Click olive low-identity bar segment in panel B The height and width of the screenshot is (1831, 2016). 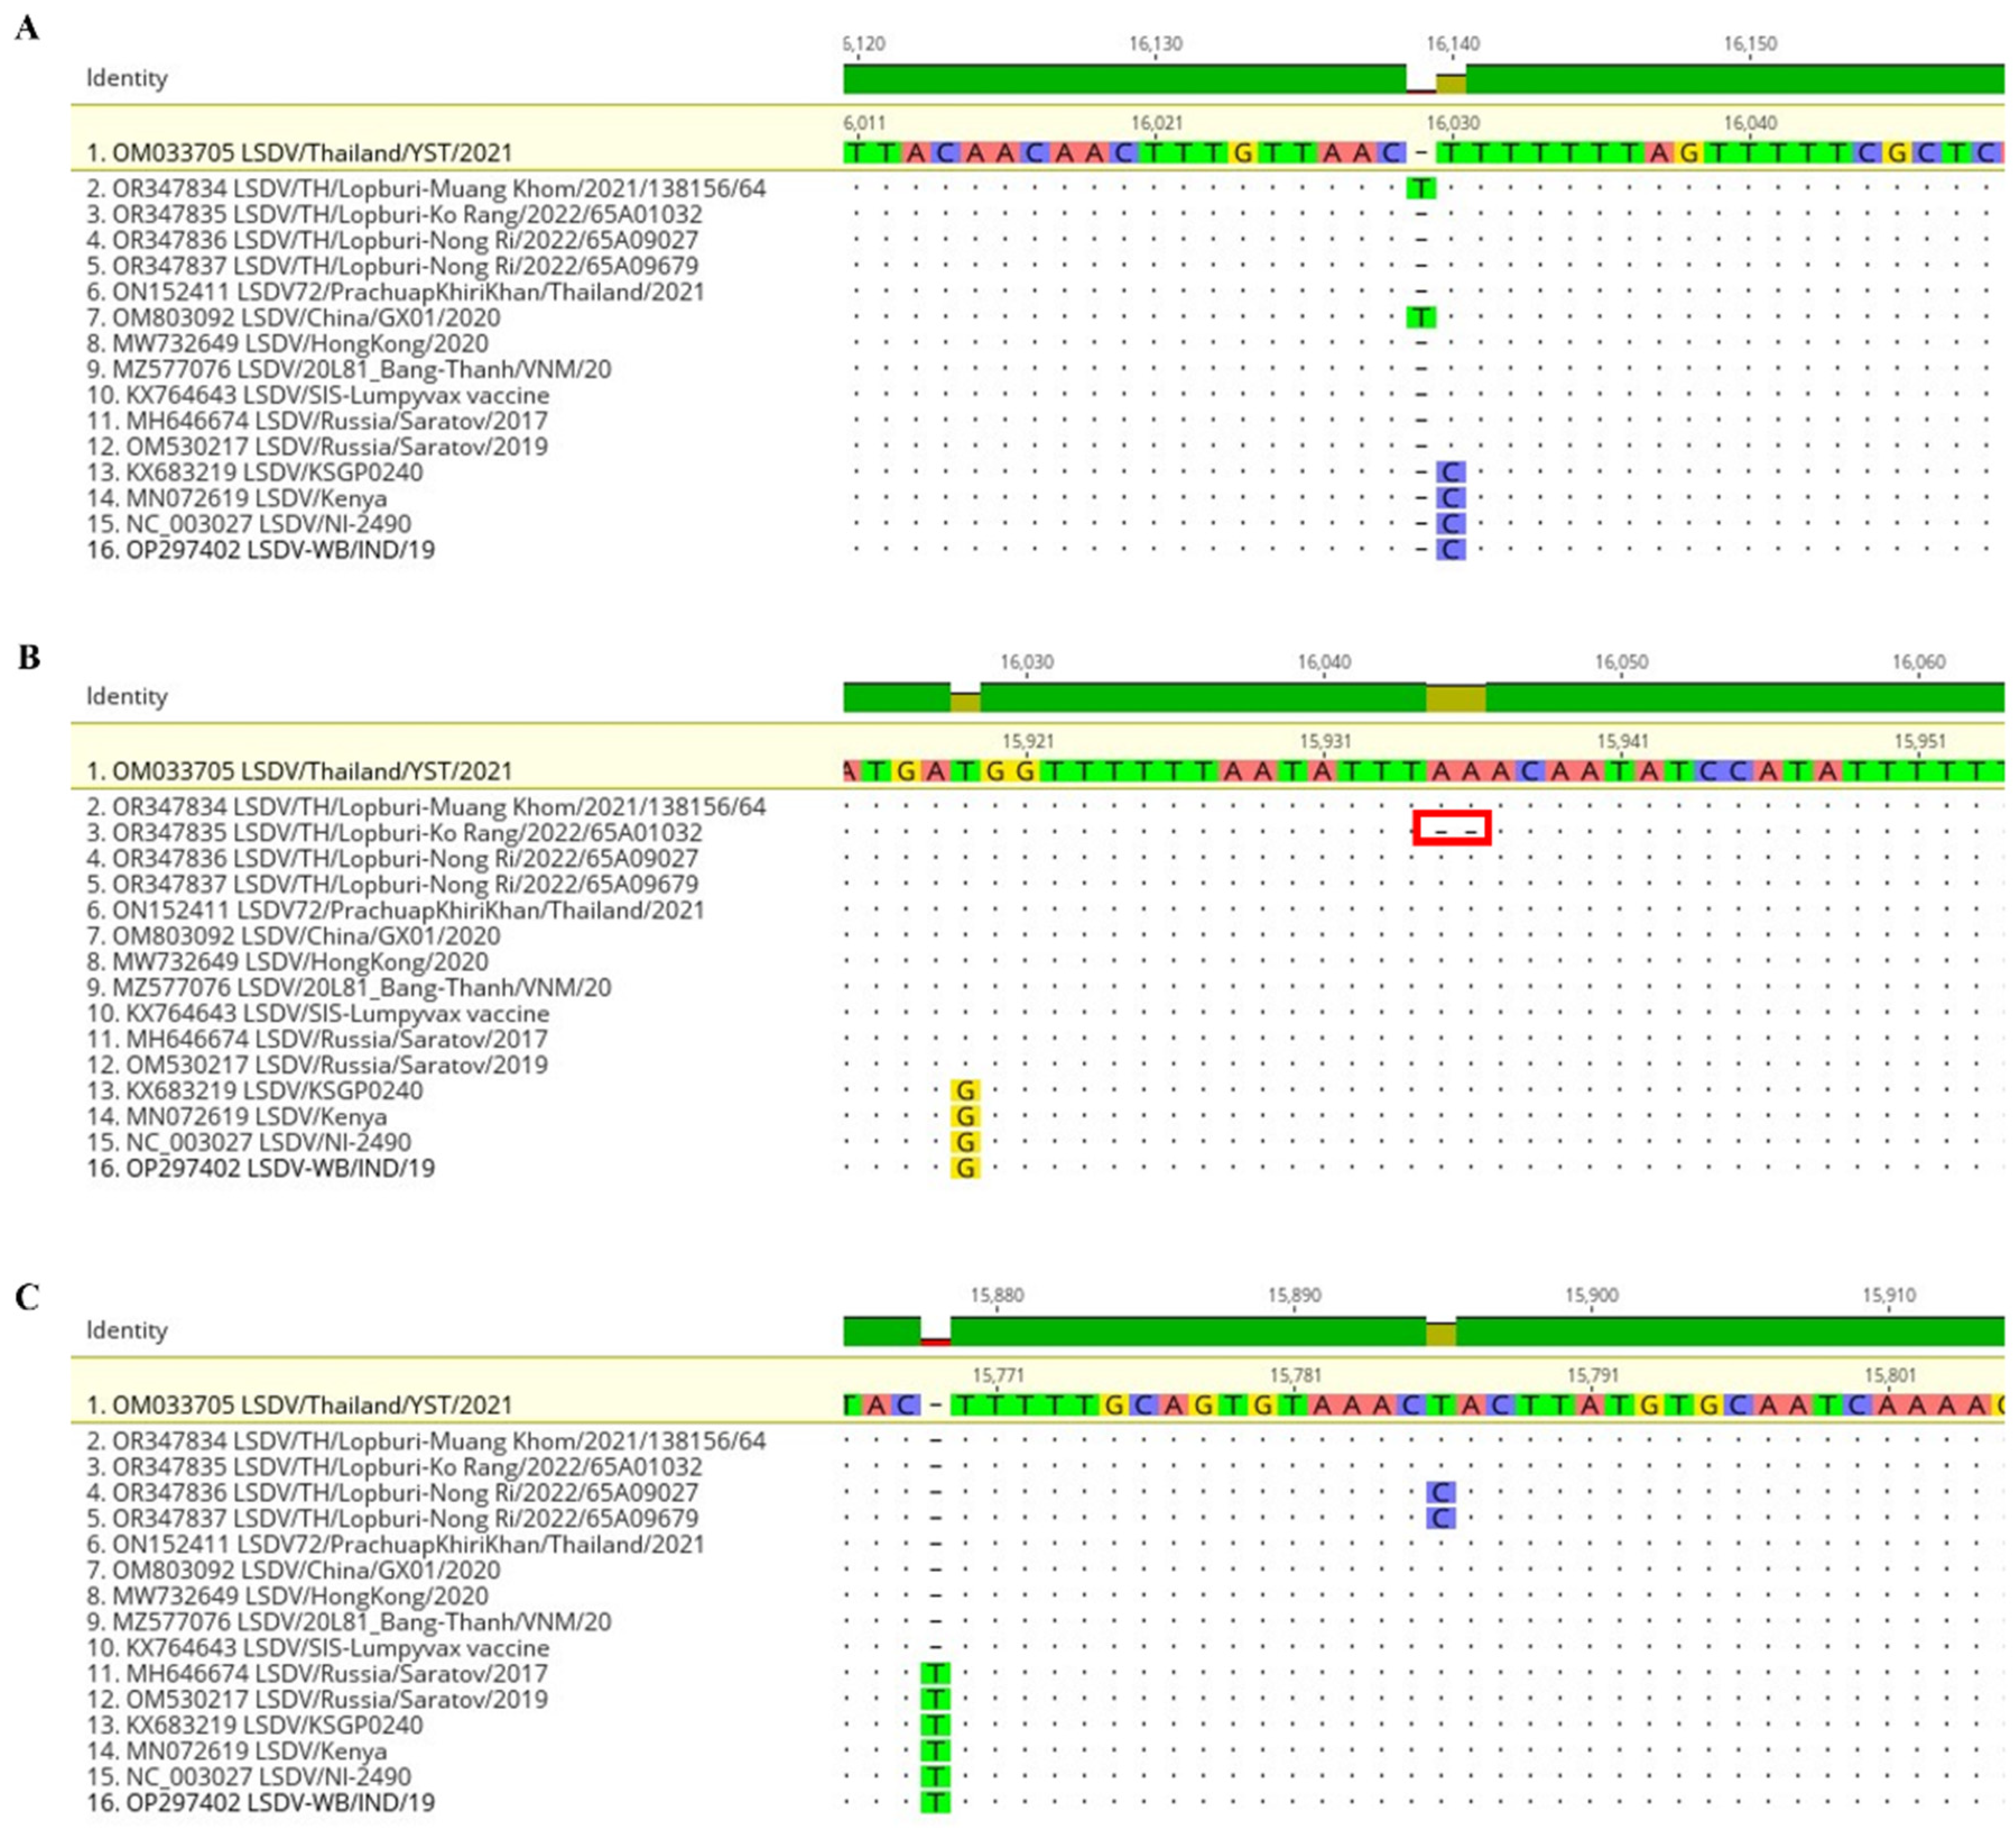(1455, 700)
